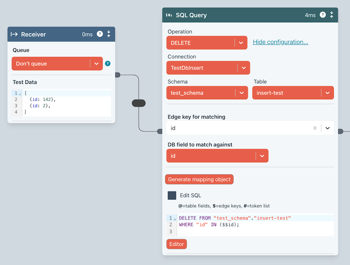Image resolution: width=350 pixels, height=265 pixels.
Task: Expand the Connection TestDbInsert dropdown
Action: pos(243,68)
